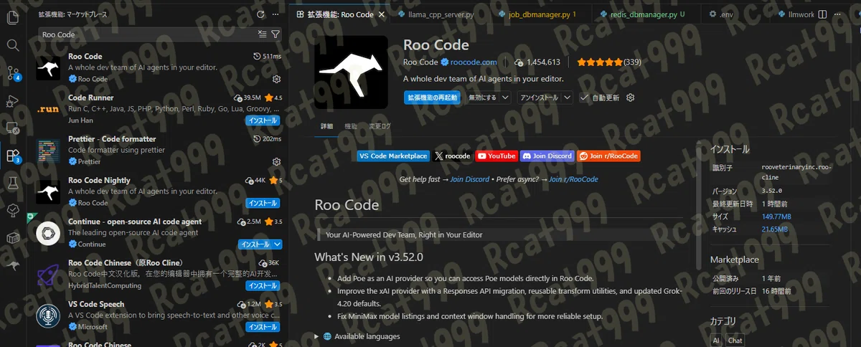Click the Roo Code kangaroo logo in details

(x=351, y=72)
